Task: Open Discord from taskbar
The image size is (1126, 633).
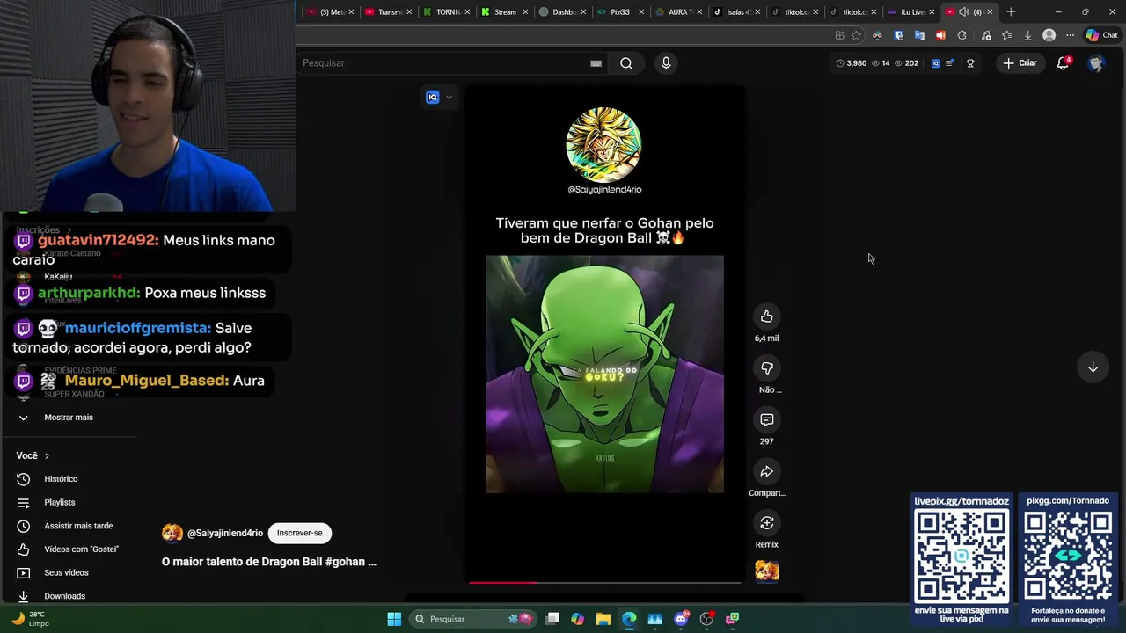Action: 681,619
